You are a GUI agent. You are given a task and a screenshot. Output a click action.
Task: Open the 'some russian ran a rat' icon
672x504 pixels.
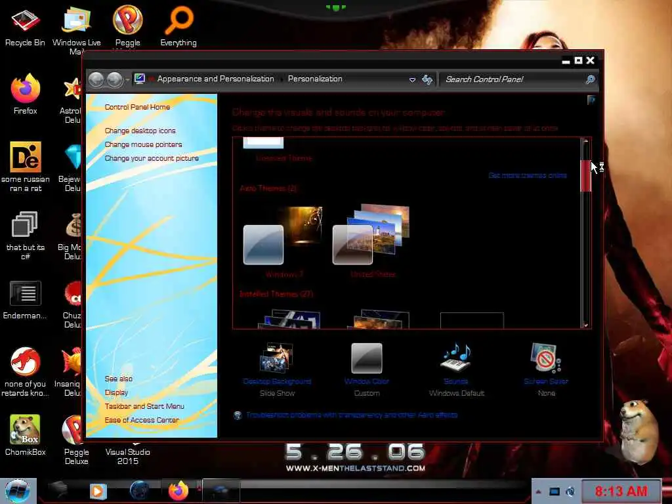25,166
